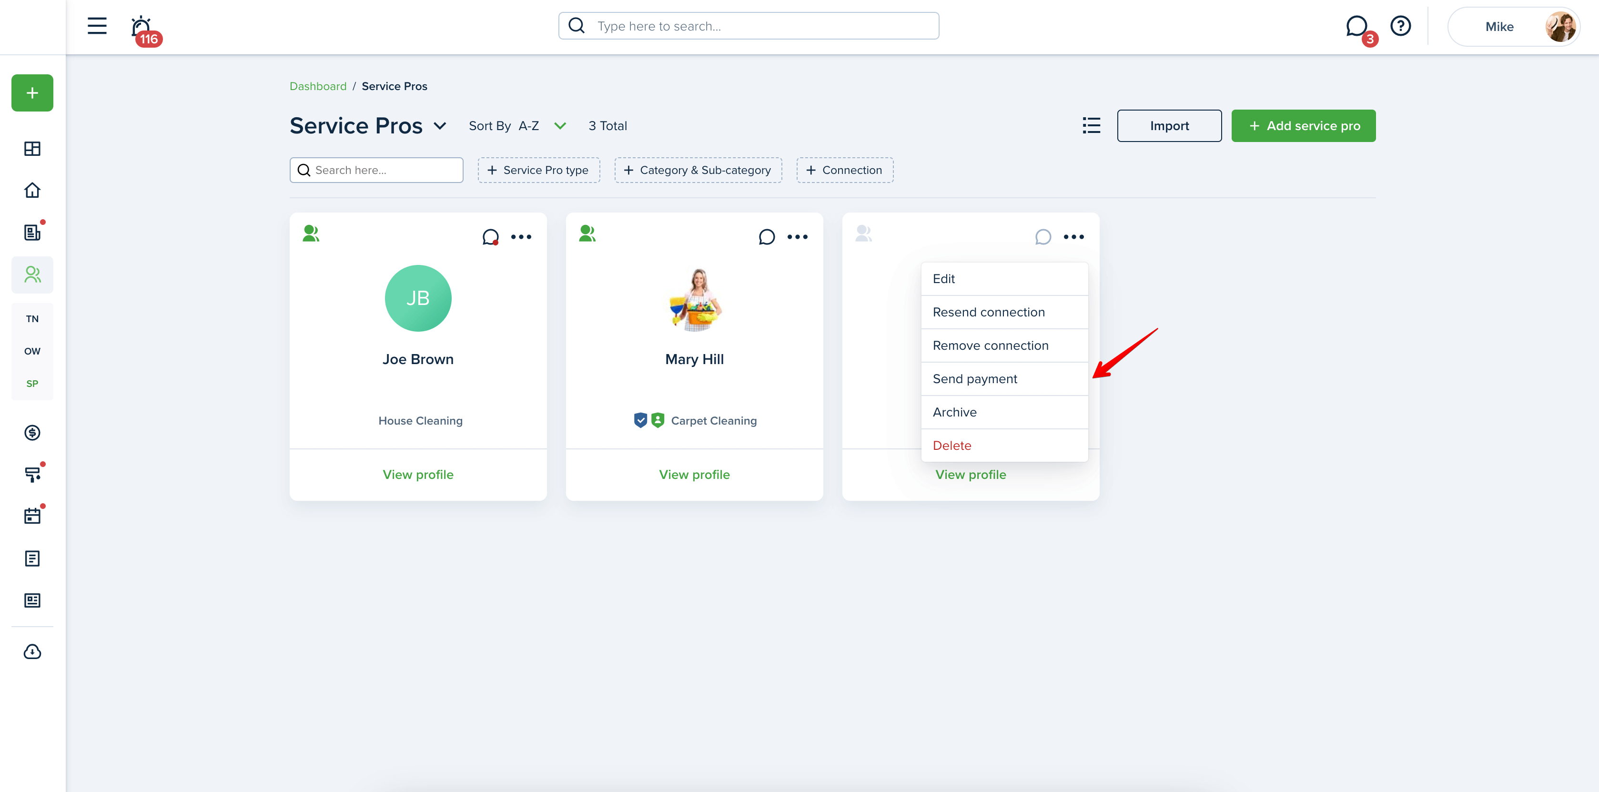The width and height of the screenshot is (1599, 792).
Task: Open the building listings icon in sidebar
Action: (32, 232)
